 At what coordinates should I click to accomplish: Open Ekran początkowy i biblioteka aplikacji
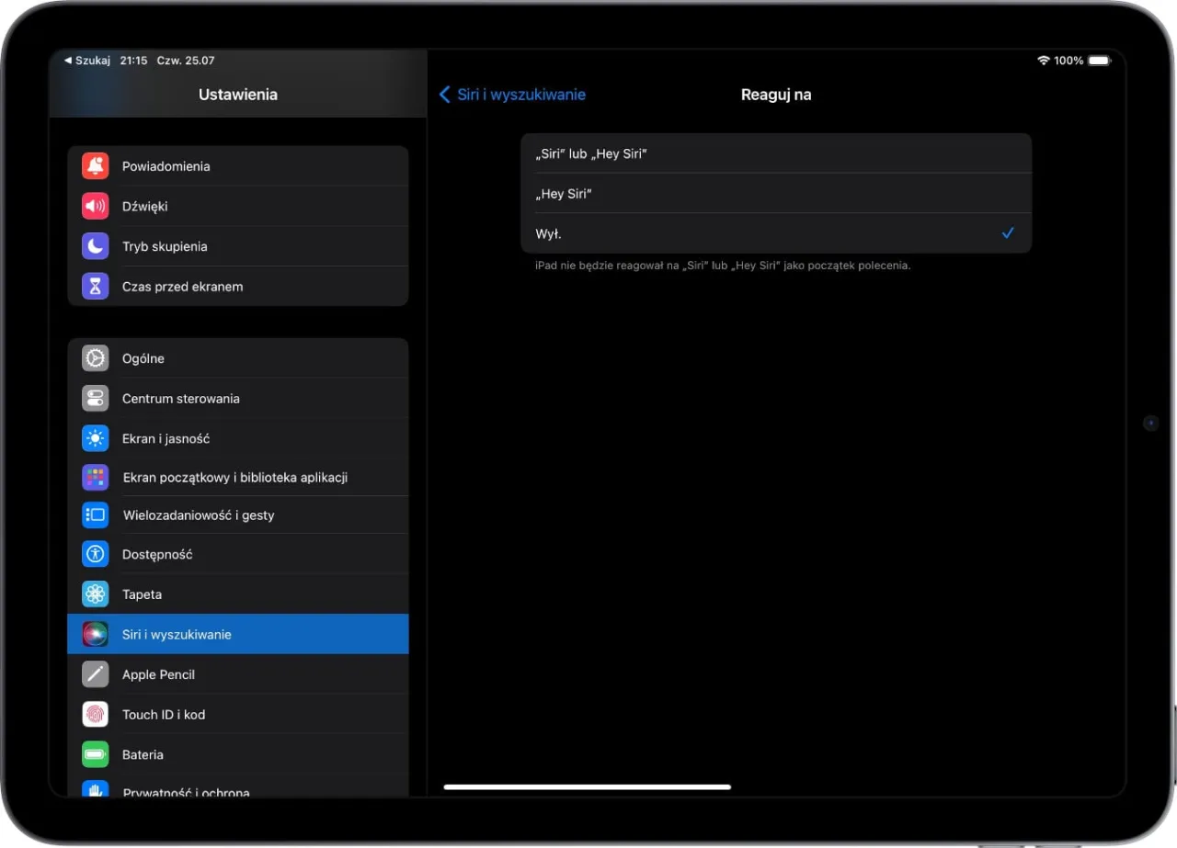click(x=235, y=478)
